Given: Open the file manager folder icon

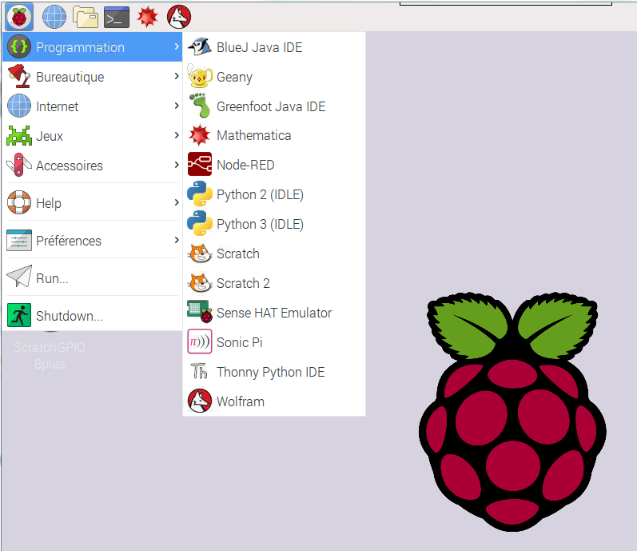Looking at the screenshot, I should (86, 17).
